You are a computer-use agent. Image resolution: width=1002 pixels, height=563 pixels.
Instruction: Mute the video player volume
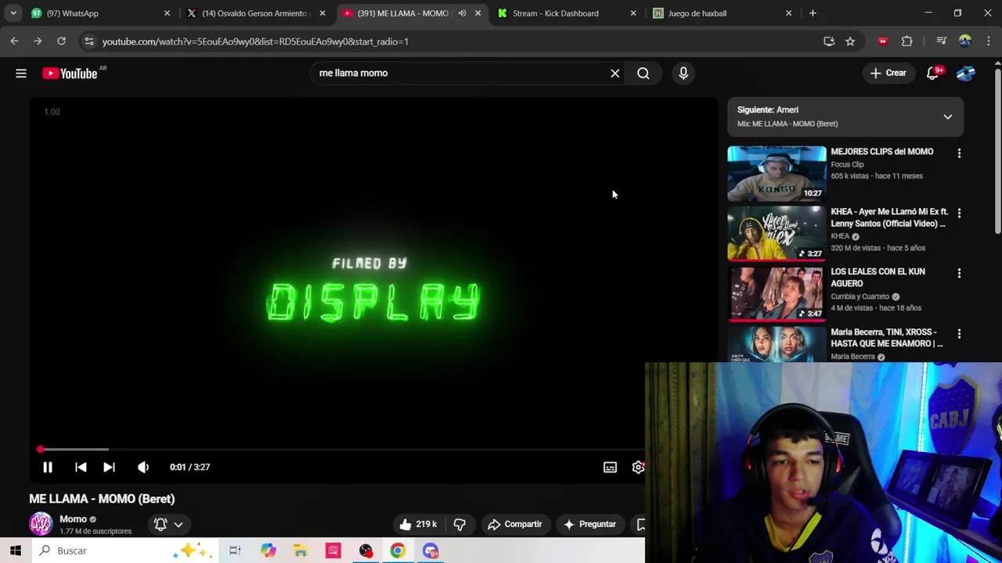[x=143, y=467]
